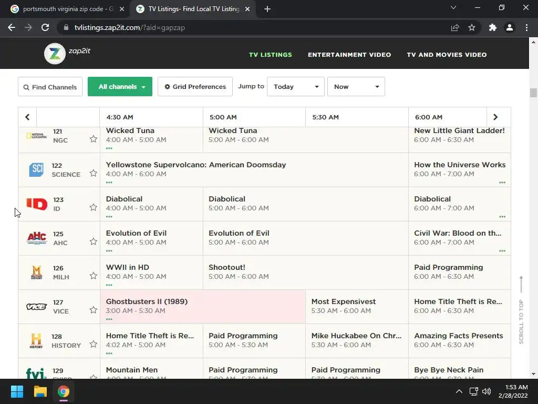Open the Now time dropdown
Viewport: 538px width, 404px height.
[356, 87]
